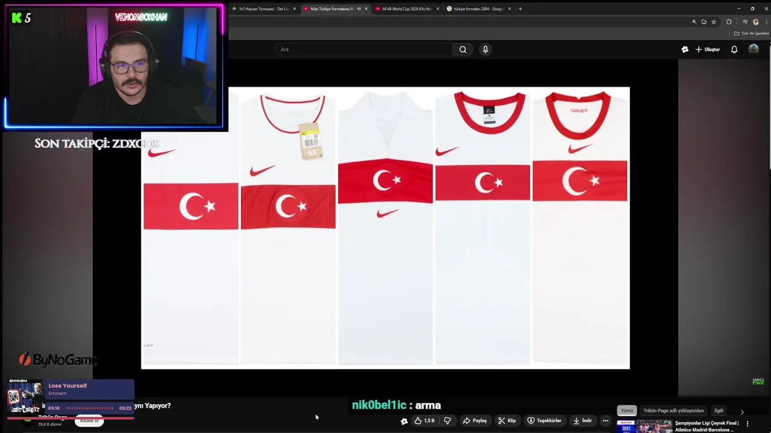Bookmark this page with the star icon
771x433 pixels.
714,22
